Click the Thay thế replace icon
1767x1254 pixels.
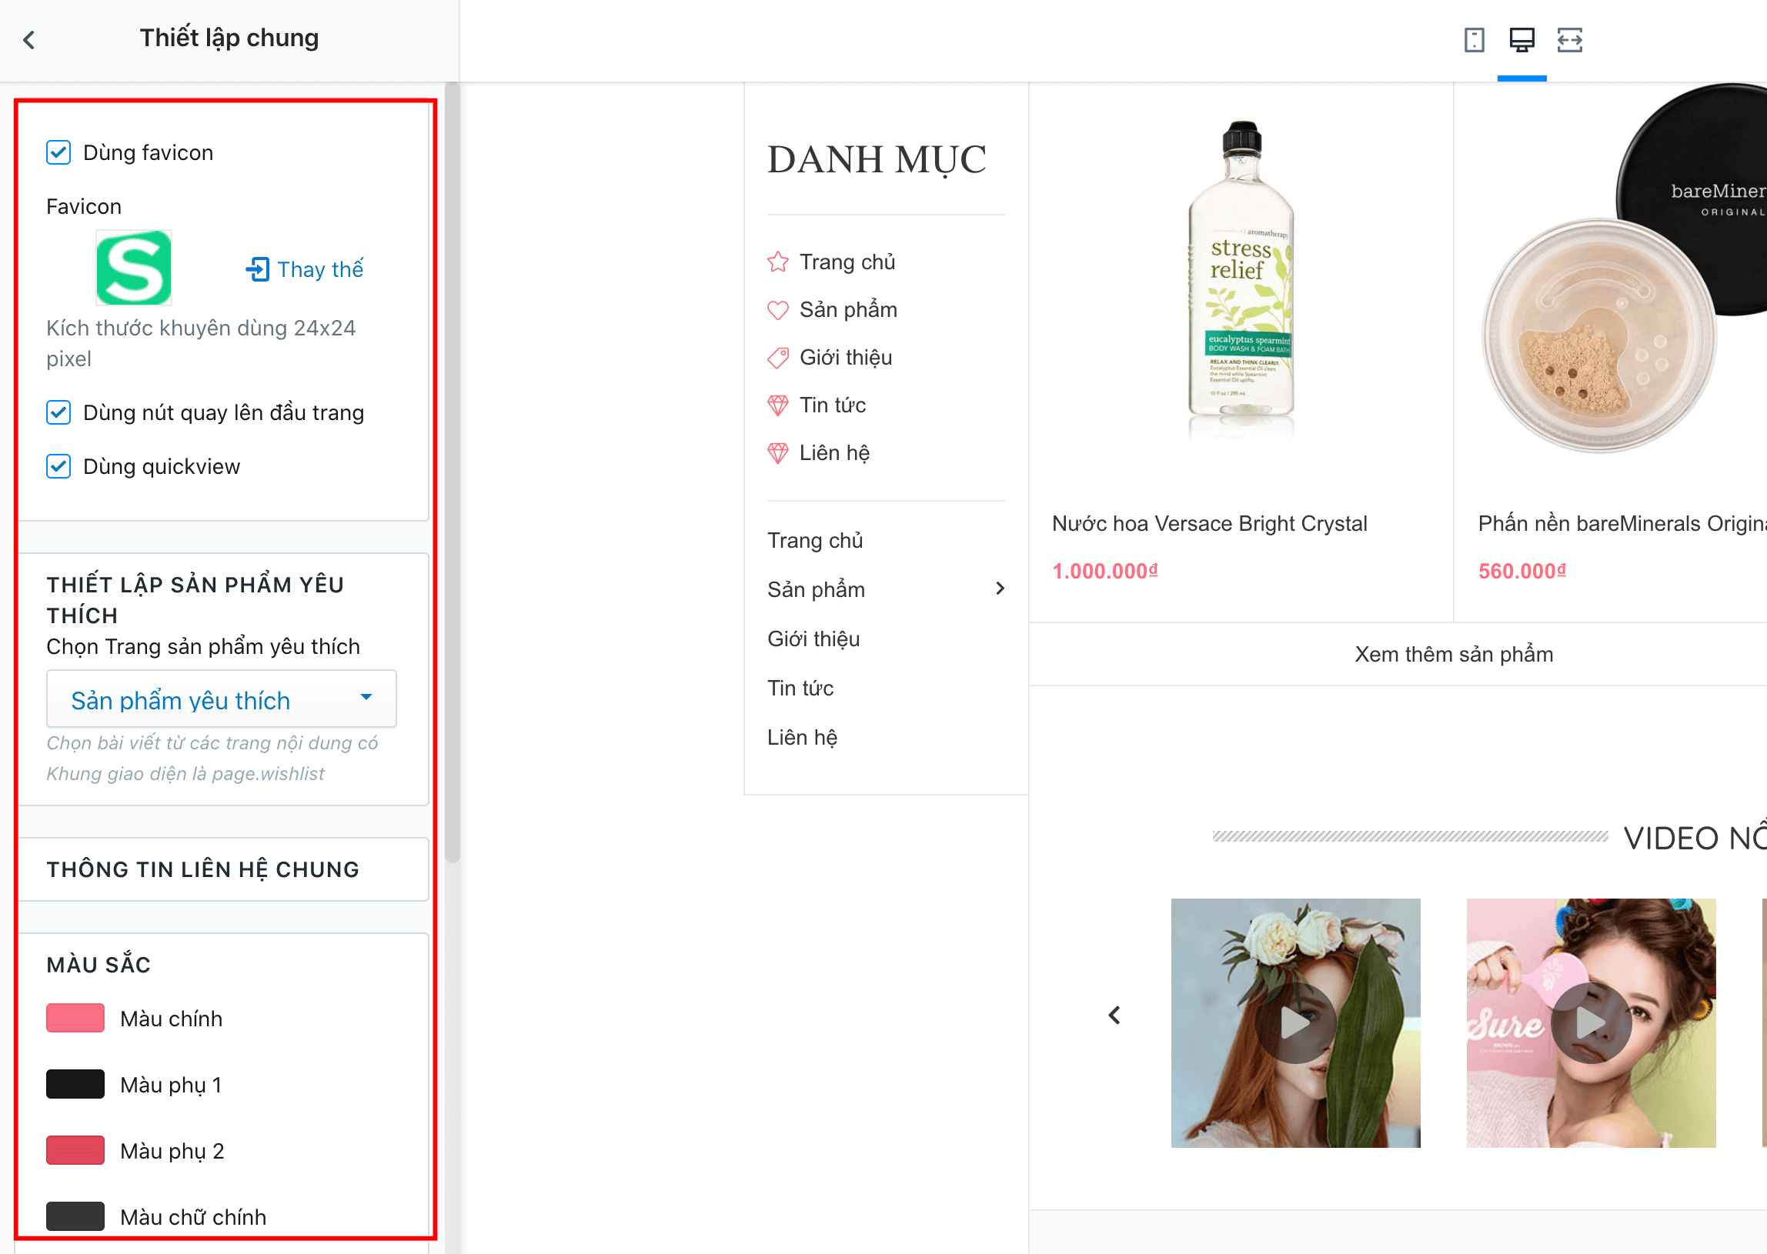click(257, 269)
